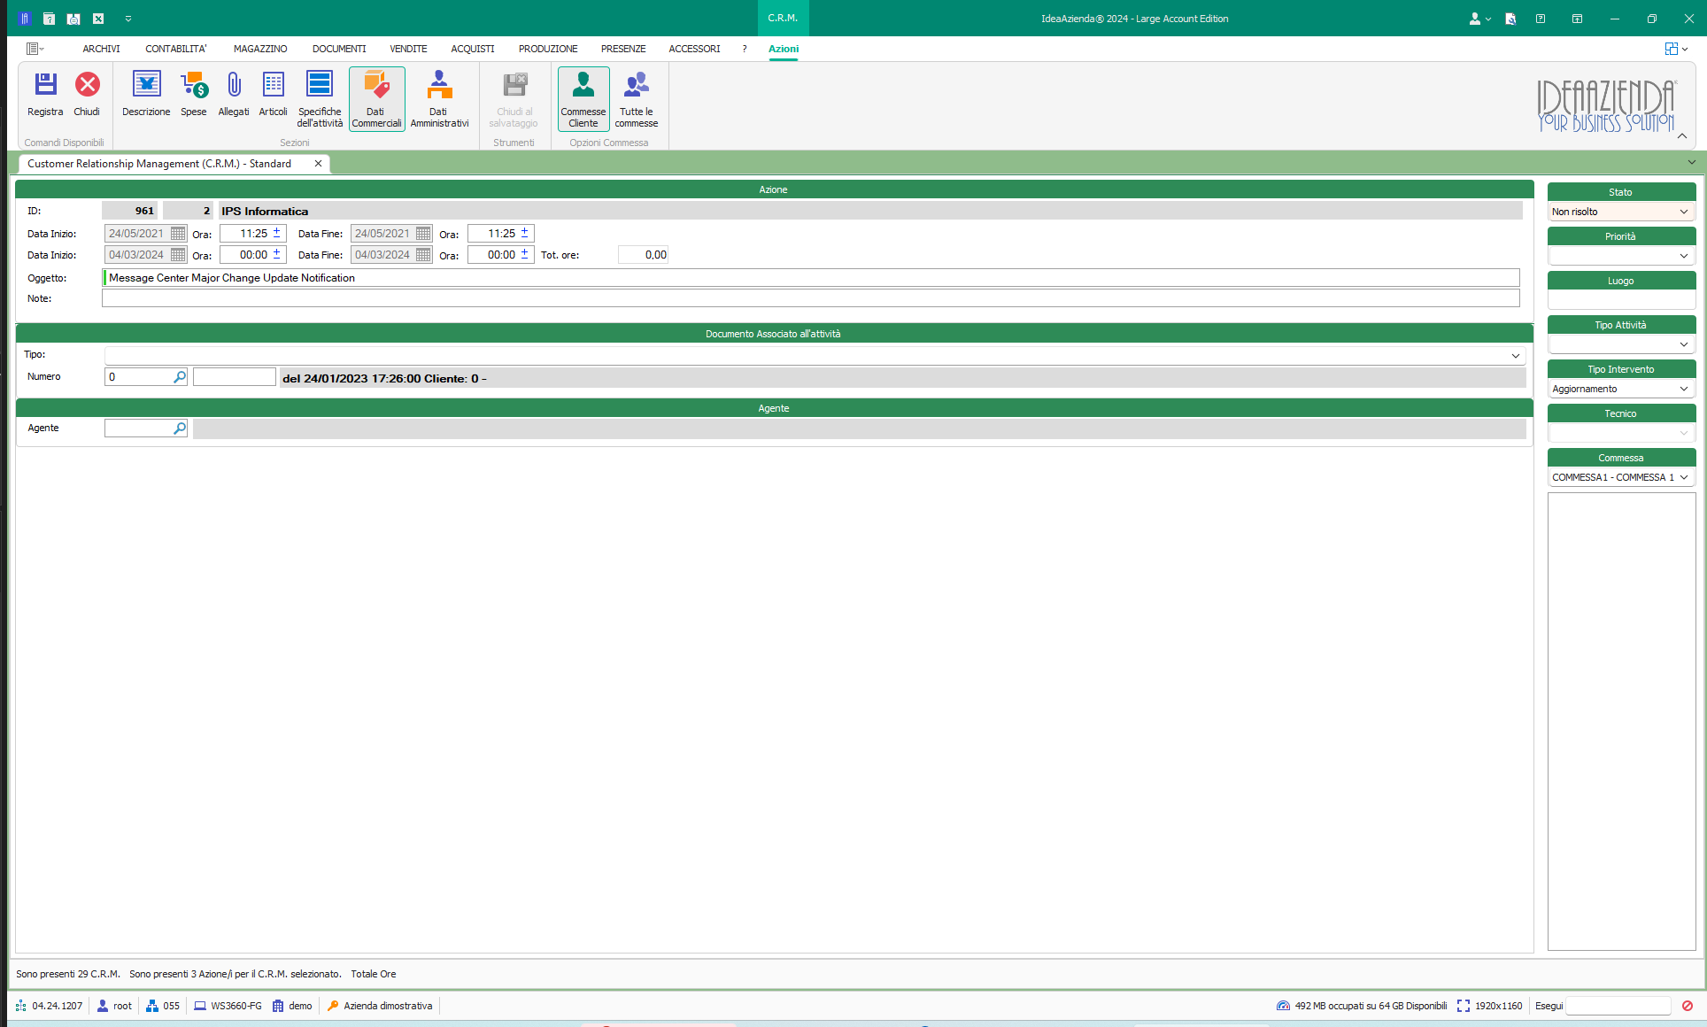The width and height of the screenshot is (1707, 1027).
Task: Click the IDEAAZIENDA logo
Action: [x=1606, y=105]
